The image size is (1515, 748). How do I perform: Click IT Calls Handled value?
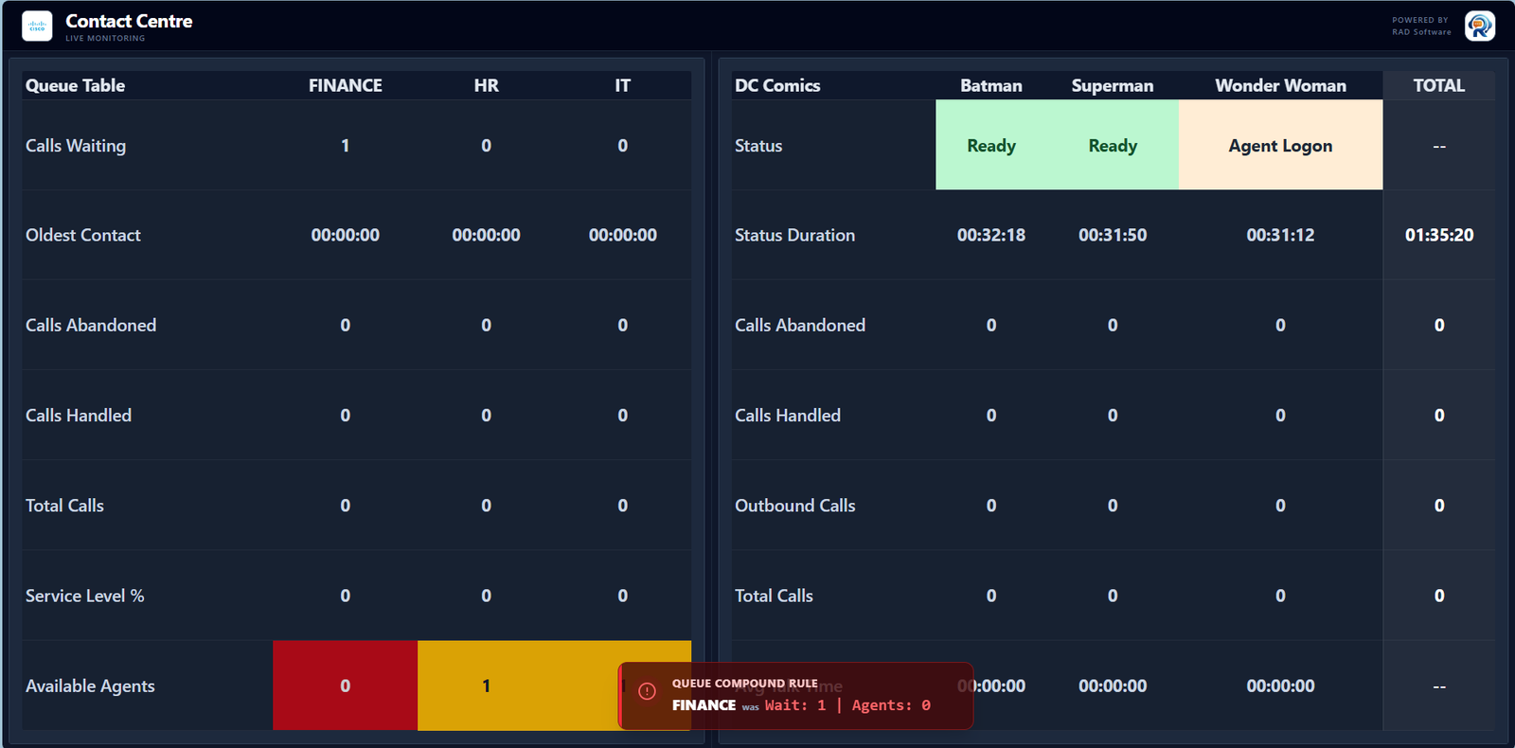622,415
